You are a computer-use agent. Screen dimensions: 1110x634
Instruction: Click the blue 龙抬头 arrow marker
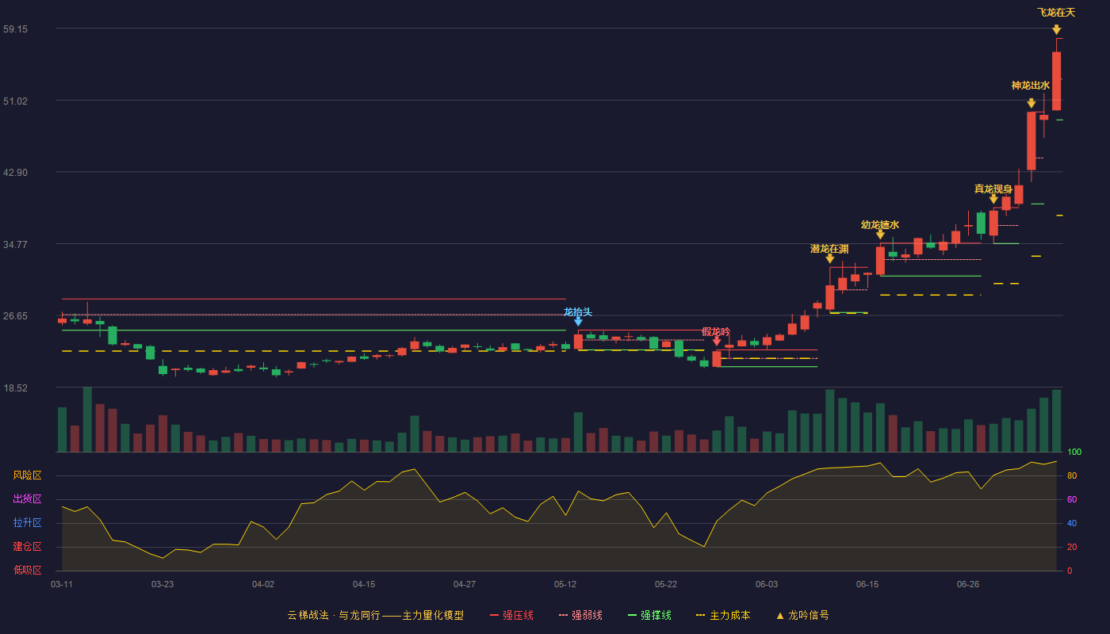click(x=578, y=322)
